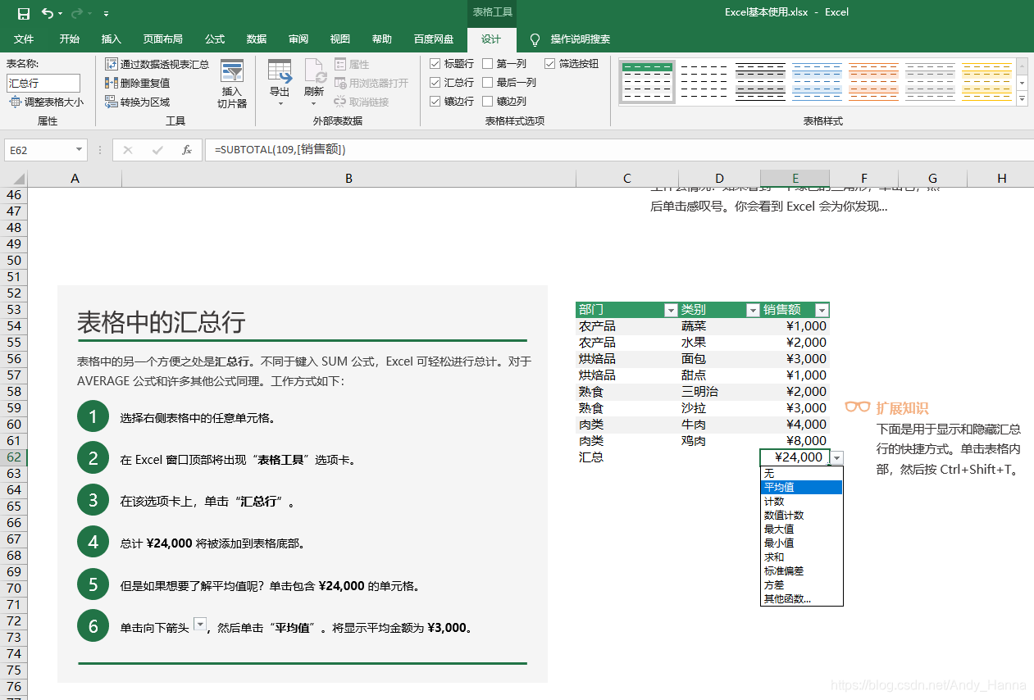Click Resize Table (调整表格大小)
1034x700 pixels.
(46, 102)
